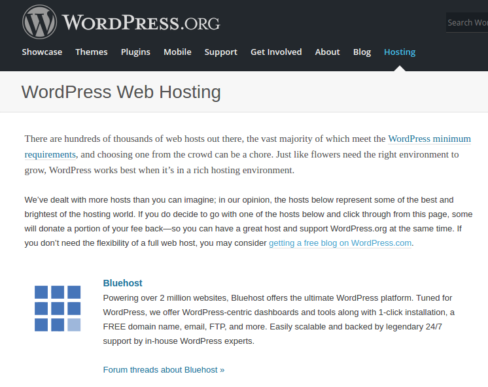Viewport: 488px width, 387px height.
Task: Click the Bluehost heading link
Action: tap(122, 283)
